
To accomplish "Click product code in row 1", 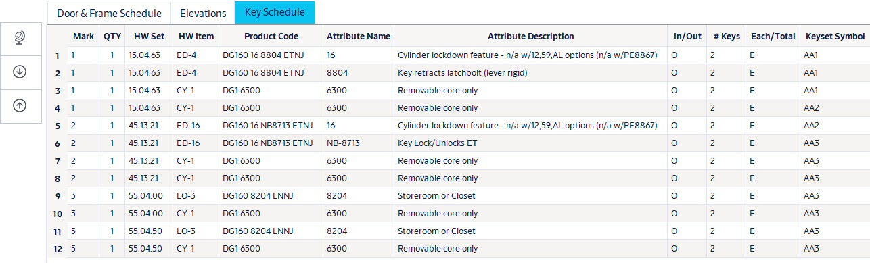I will click(x=263, y=55).
